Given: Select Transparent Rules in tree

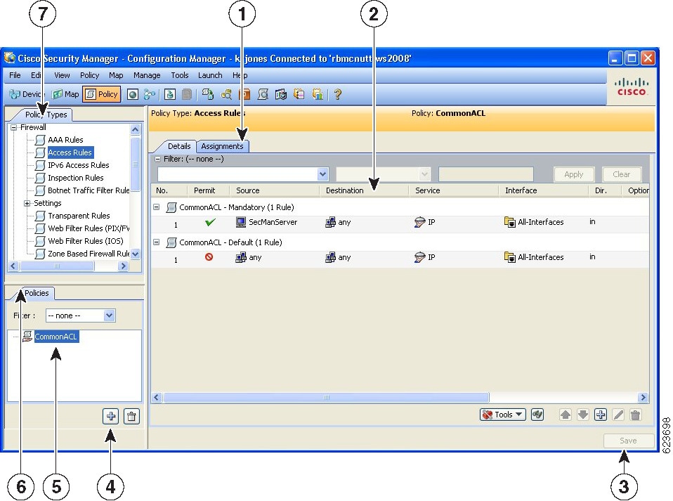Looking at the screenshot, I should (79, 216).
